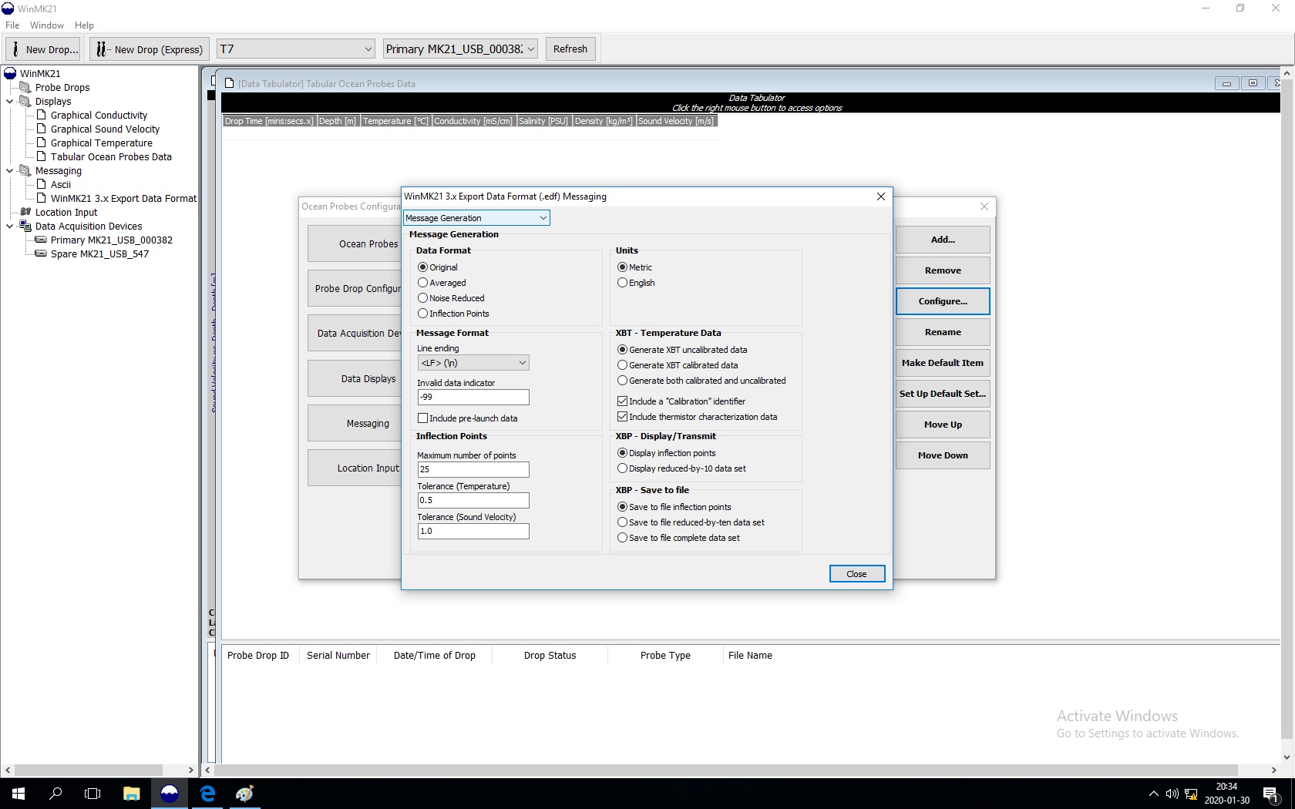Enable Include pre-launch data checkbox
Viewport: 1295px width, 809px height.
click(422, 418)
